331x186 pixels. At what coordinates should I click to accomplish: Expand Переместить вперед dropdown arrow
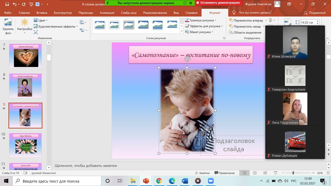[266, 20]
